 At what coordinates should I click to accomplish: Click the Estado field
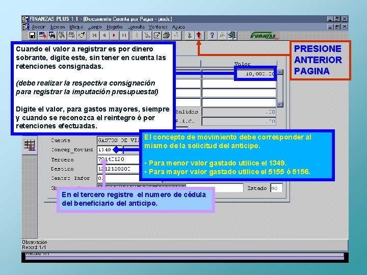[276, 188]
